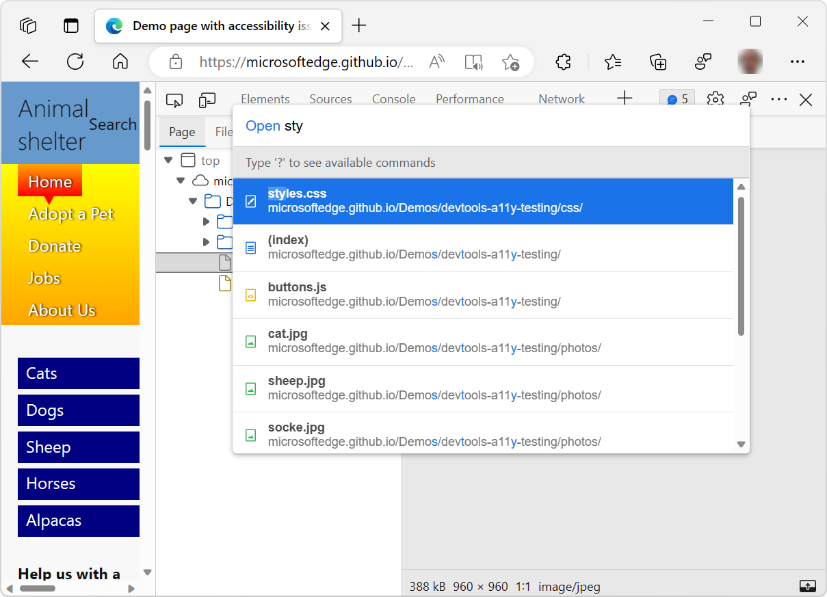Click image pop-out icon in status bar
827x597 pixels.
point(807,586)
